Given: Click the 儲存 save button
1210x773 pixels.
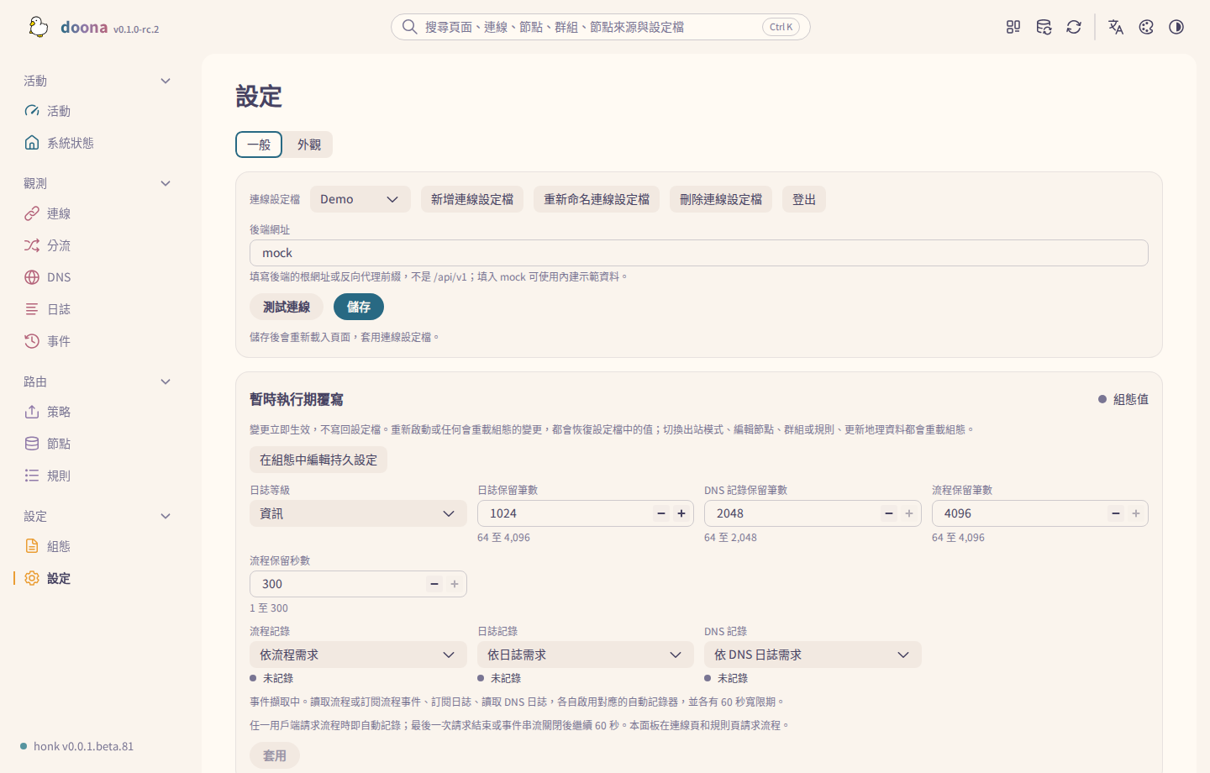Looking at the screenshot, I should click(359, 307).
